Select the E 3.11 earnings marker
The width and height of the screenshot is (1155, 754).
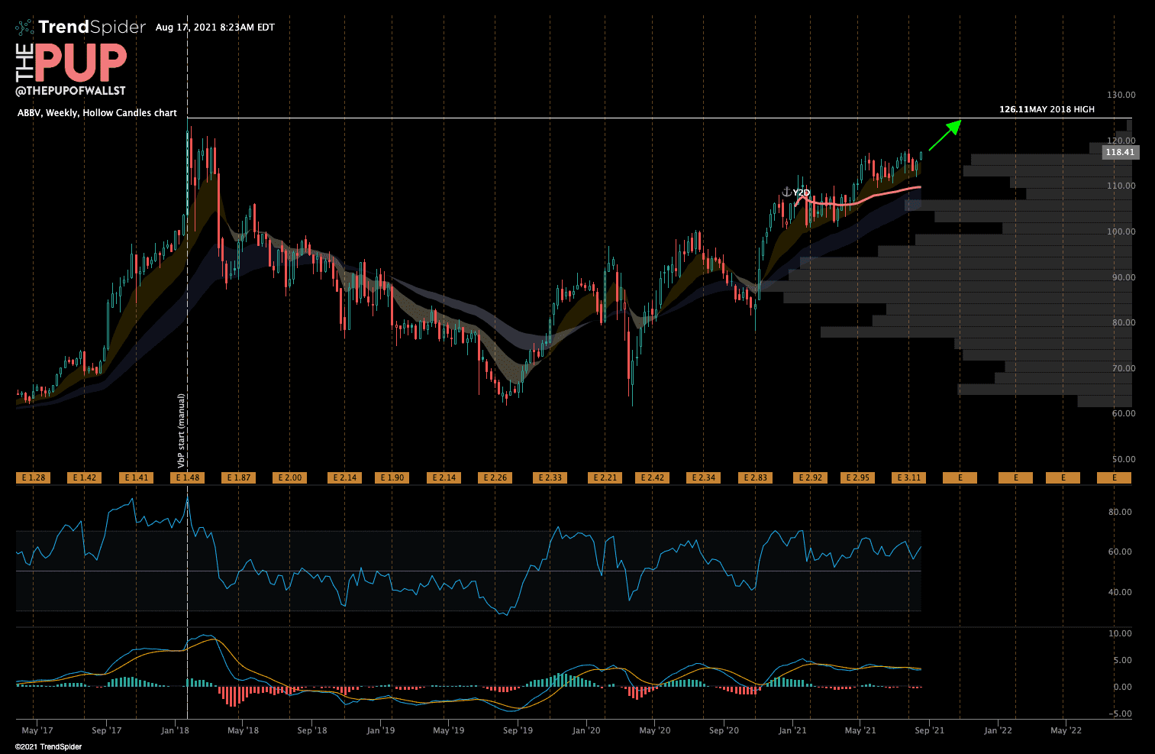(x=908, y=477)
